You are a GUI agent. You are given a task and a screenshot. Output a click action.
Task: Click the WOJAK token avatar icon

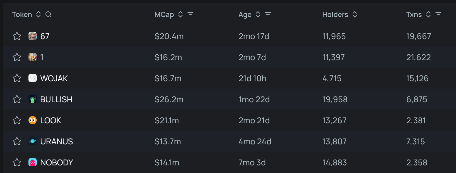(x=33, y=78)
